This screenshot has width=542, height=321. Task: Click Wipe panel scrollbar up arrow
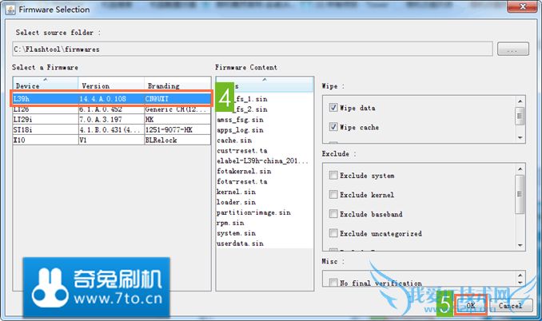pos(520,101)
